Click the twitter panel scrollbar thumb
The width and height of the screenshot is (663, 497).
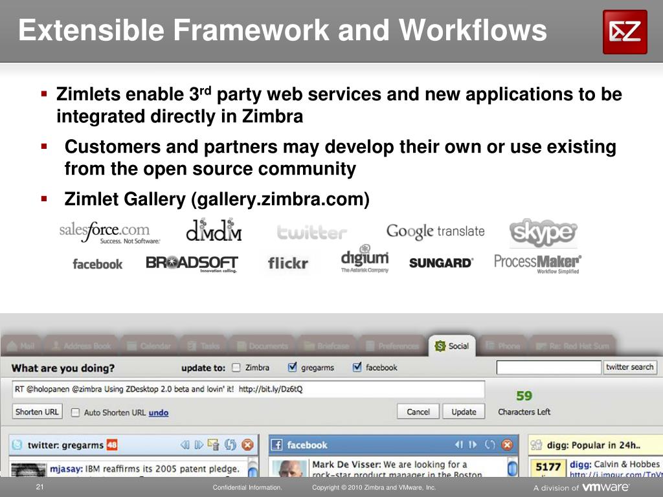coord(253,472)
